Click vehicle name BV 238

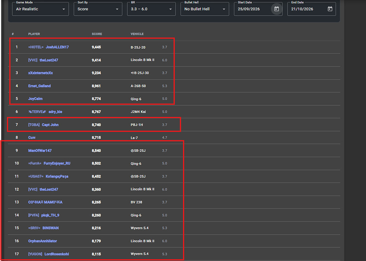136,202
